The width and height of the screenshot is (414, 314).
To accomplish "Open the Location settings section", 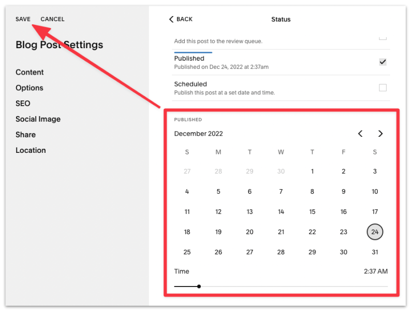I will coord(31,150).
